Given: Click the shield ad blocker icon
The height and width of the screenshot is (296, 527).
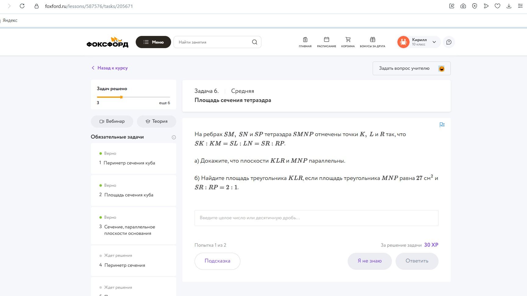Looking at the screenshot, I should click(x=475, y=6).
